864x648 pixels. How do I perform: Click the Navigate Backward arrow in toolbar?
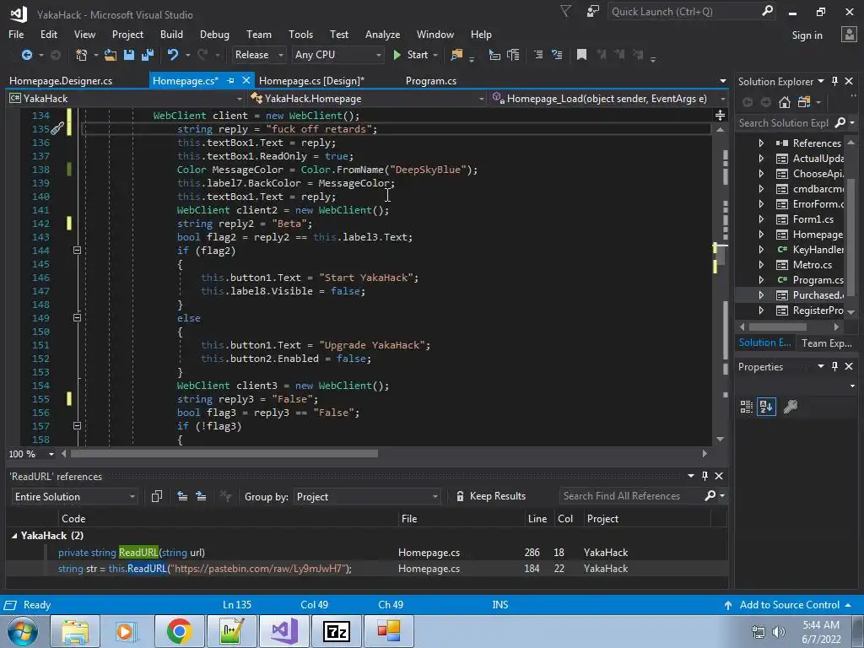tap(26, 55)
